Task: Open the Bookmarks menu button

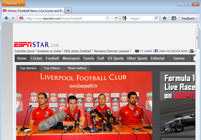Action: (174, 18)
